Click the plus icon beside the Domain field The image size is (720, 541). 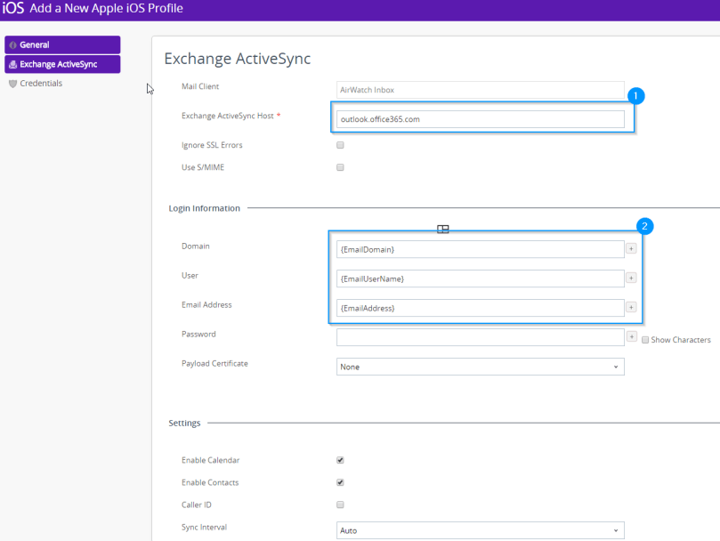(x=631, y=249)
